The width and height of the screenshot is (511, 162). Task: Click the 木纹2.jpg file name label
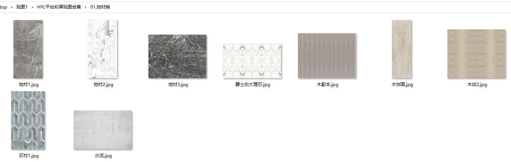point(477,85)
